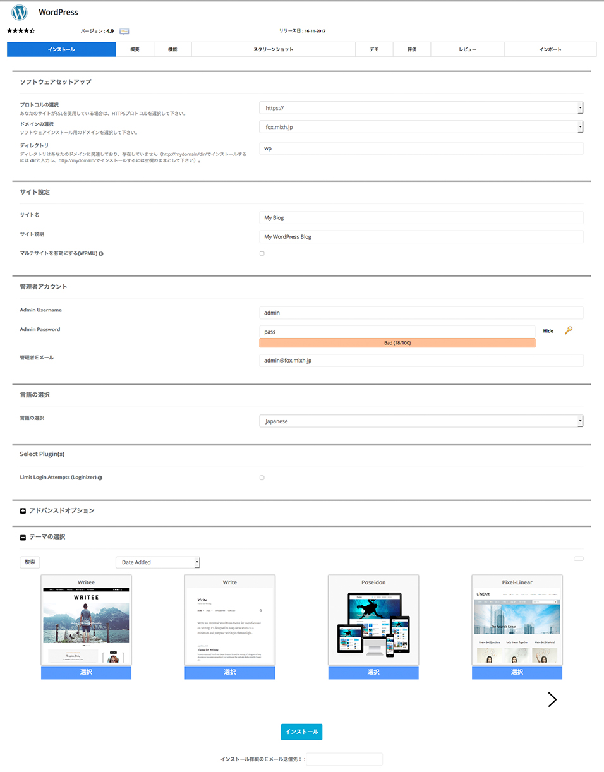Viewport: 604px width, 772px height.
Task: Rate the software by clicking the fifth star
Action: click(x=33, y=30)
